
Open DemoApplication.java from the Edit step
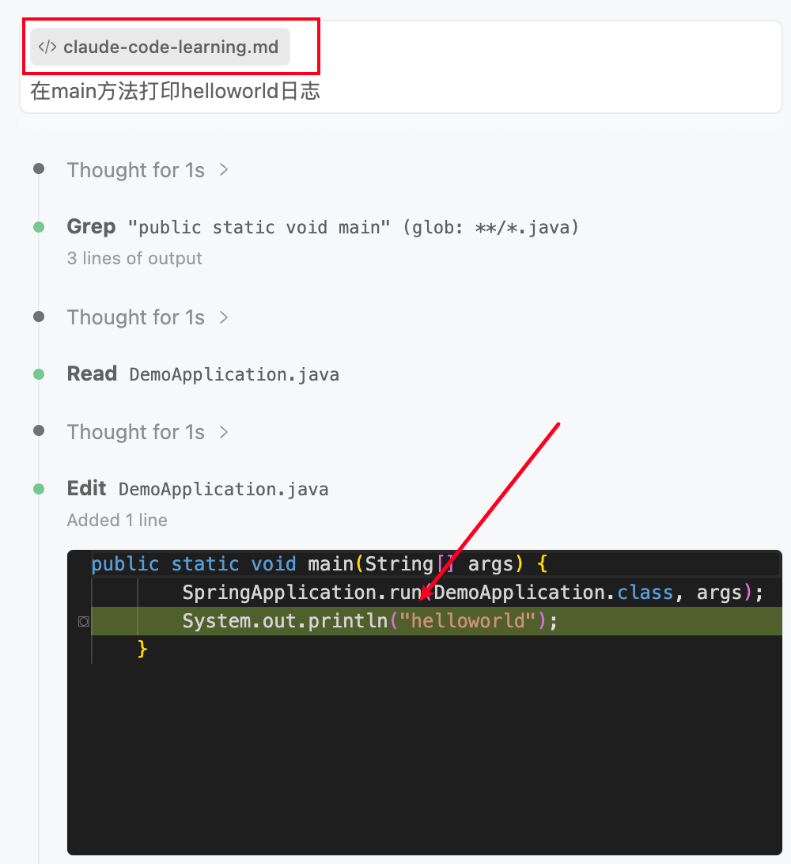[x=223, y=490]
